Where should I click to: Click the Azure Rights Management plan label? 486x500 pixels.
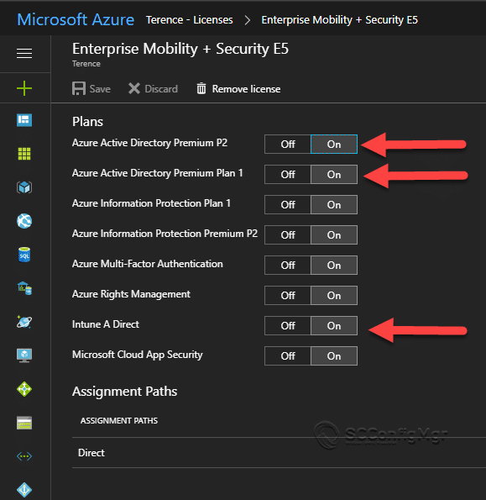click(131, 294)
